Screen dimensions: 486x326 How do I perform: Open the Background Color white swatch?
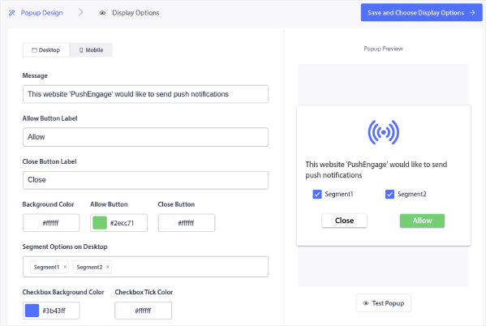tap(32, 223)
